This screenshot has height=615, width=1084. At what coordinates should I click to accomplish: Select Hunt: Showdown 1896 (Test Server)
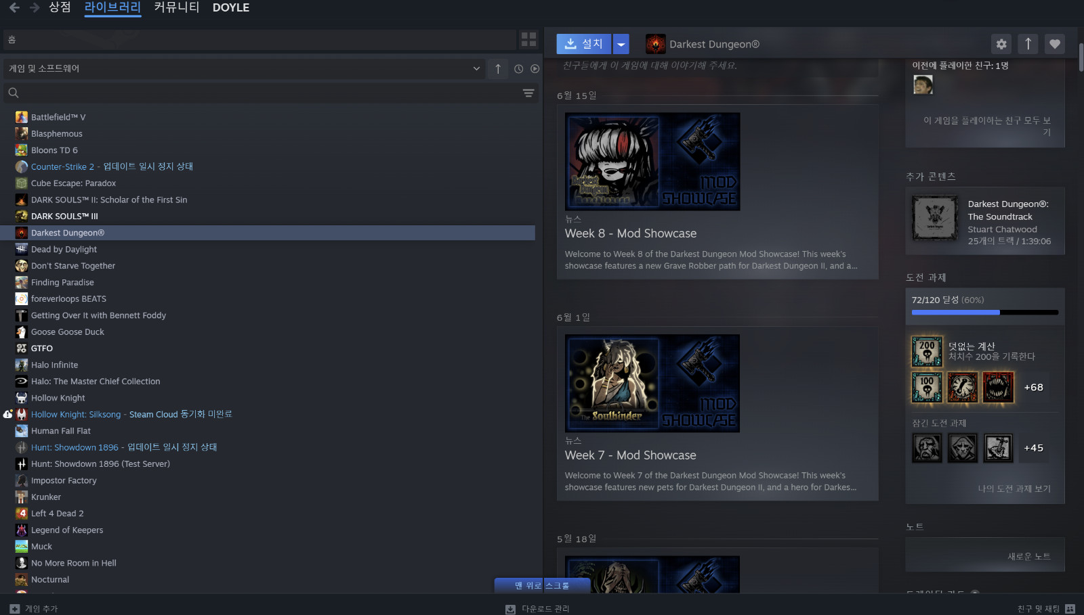click(100, 464)
